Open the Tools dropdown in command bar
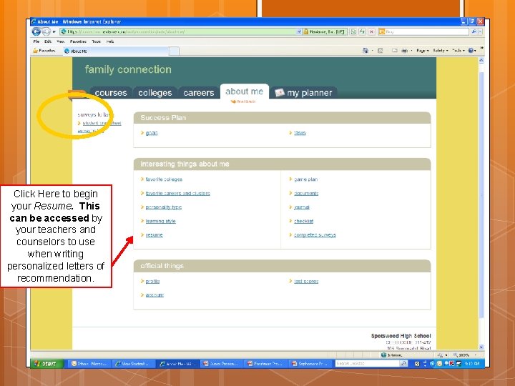515x386 pixels. point(458,51)
